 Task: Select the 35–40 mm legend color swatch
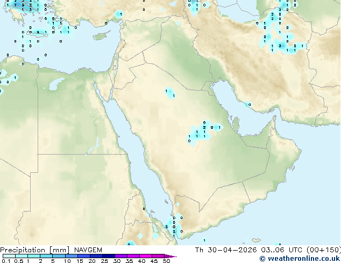coord(133,256)
